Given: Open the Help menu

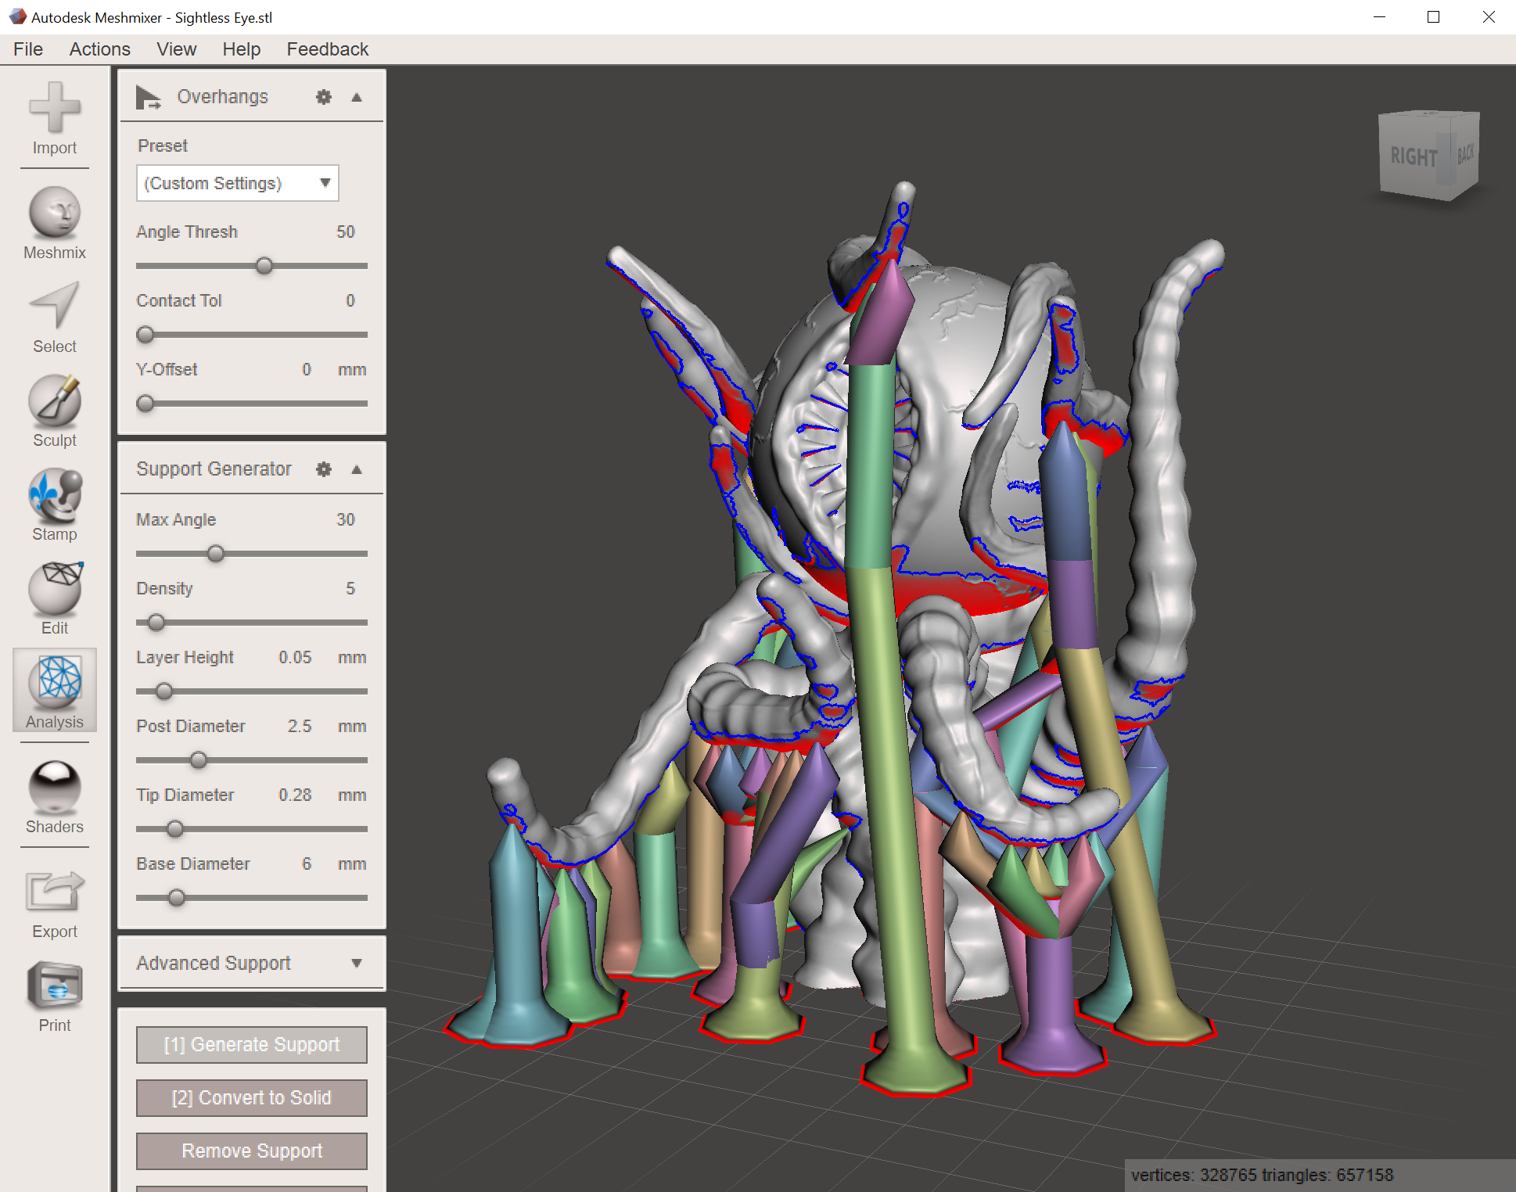Looking at the screenshot, I should tap(242, 49).
